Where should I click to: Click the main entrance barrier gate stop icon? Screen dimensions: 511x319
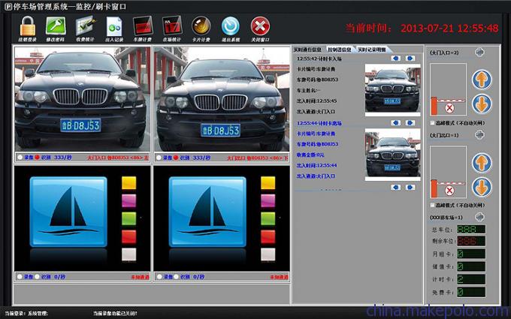(x=449, y=108)
